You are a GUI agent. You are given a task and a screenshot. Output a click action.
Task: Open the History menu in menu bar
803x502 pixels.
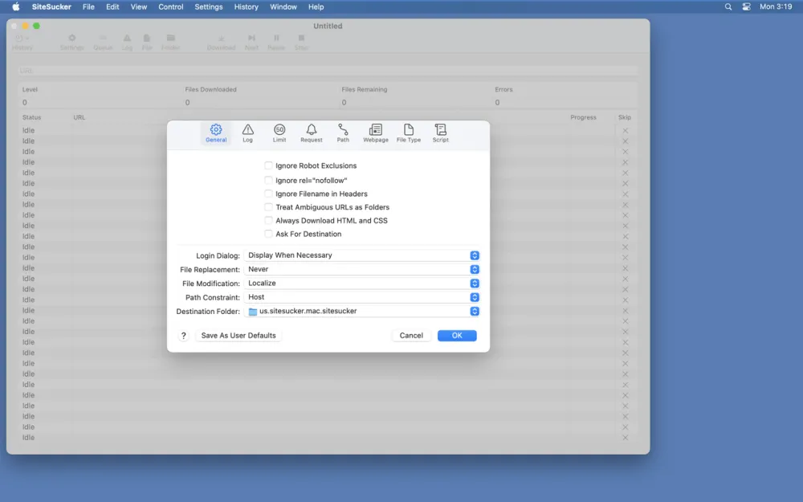coord(246,6)
